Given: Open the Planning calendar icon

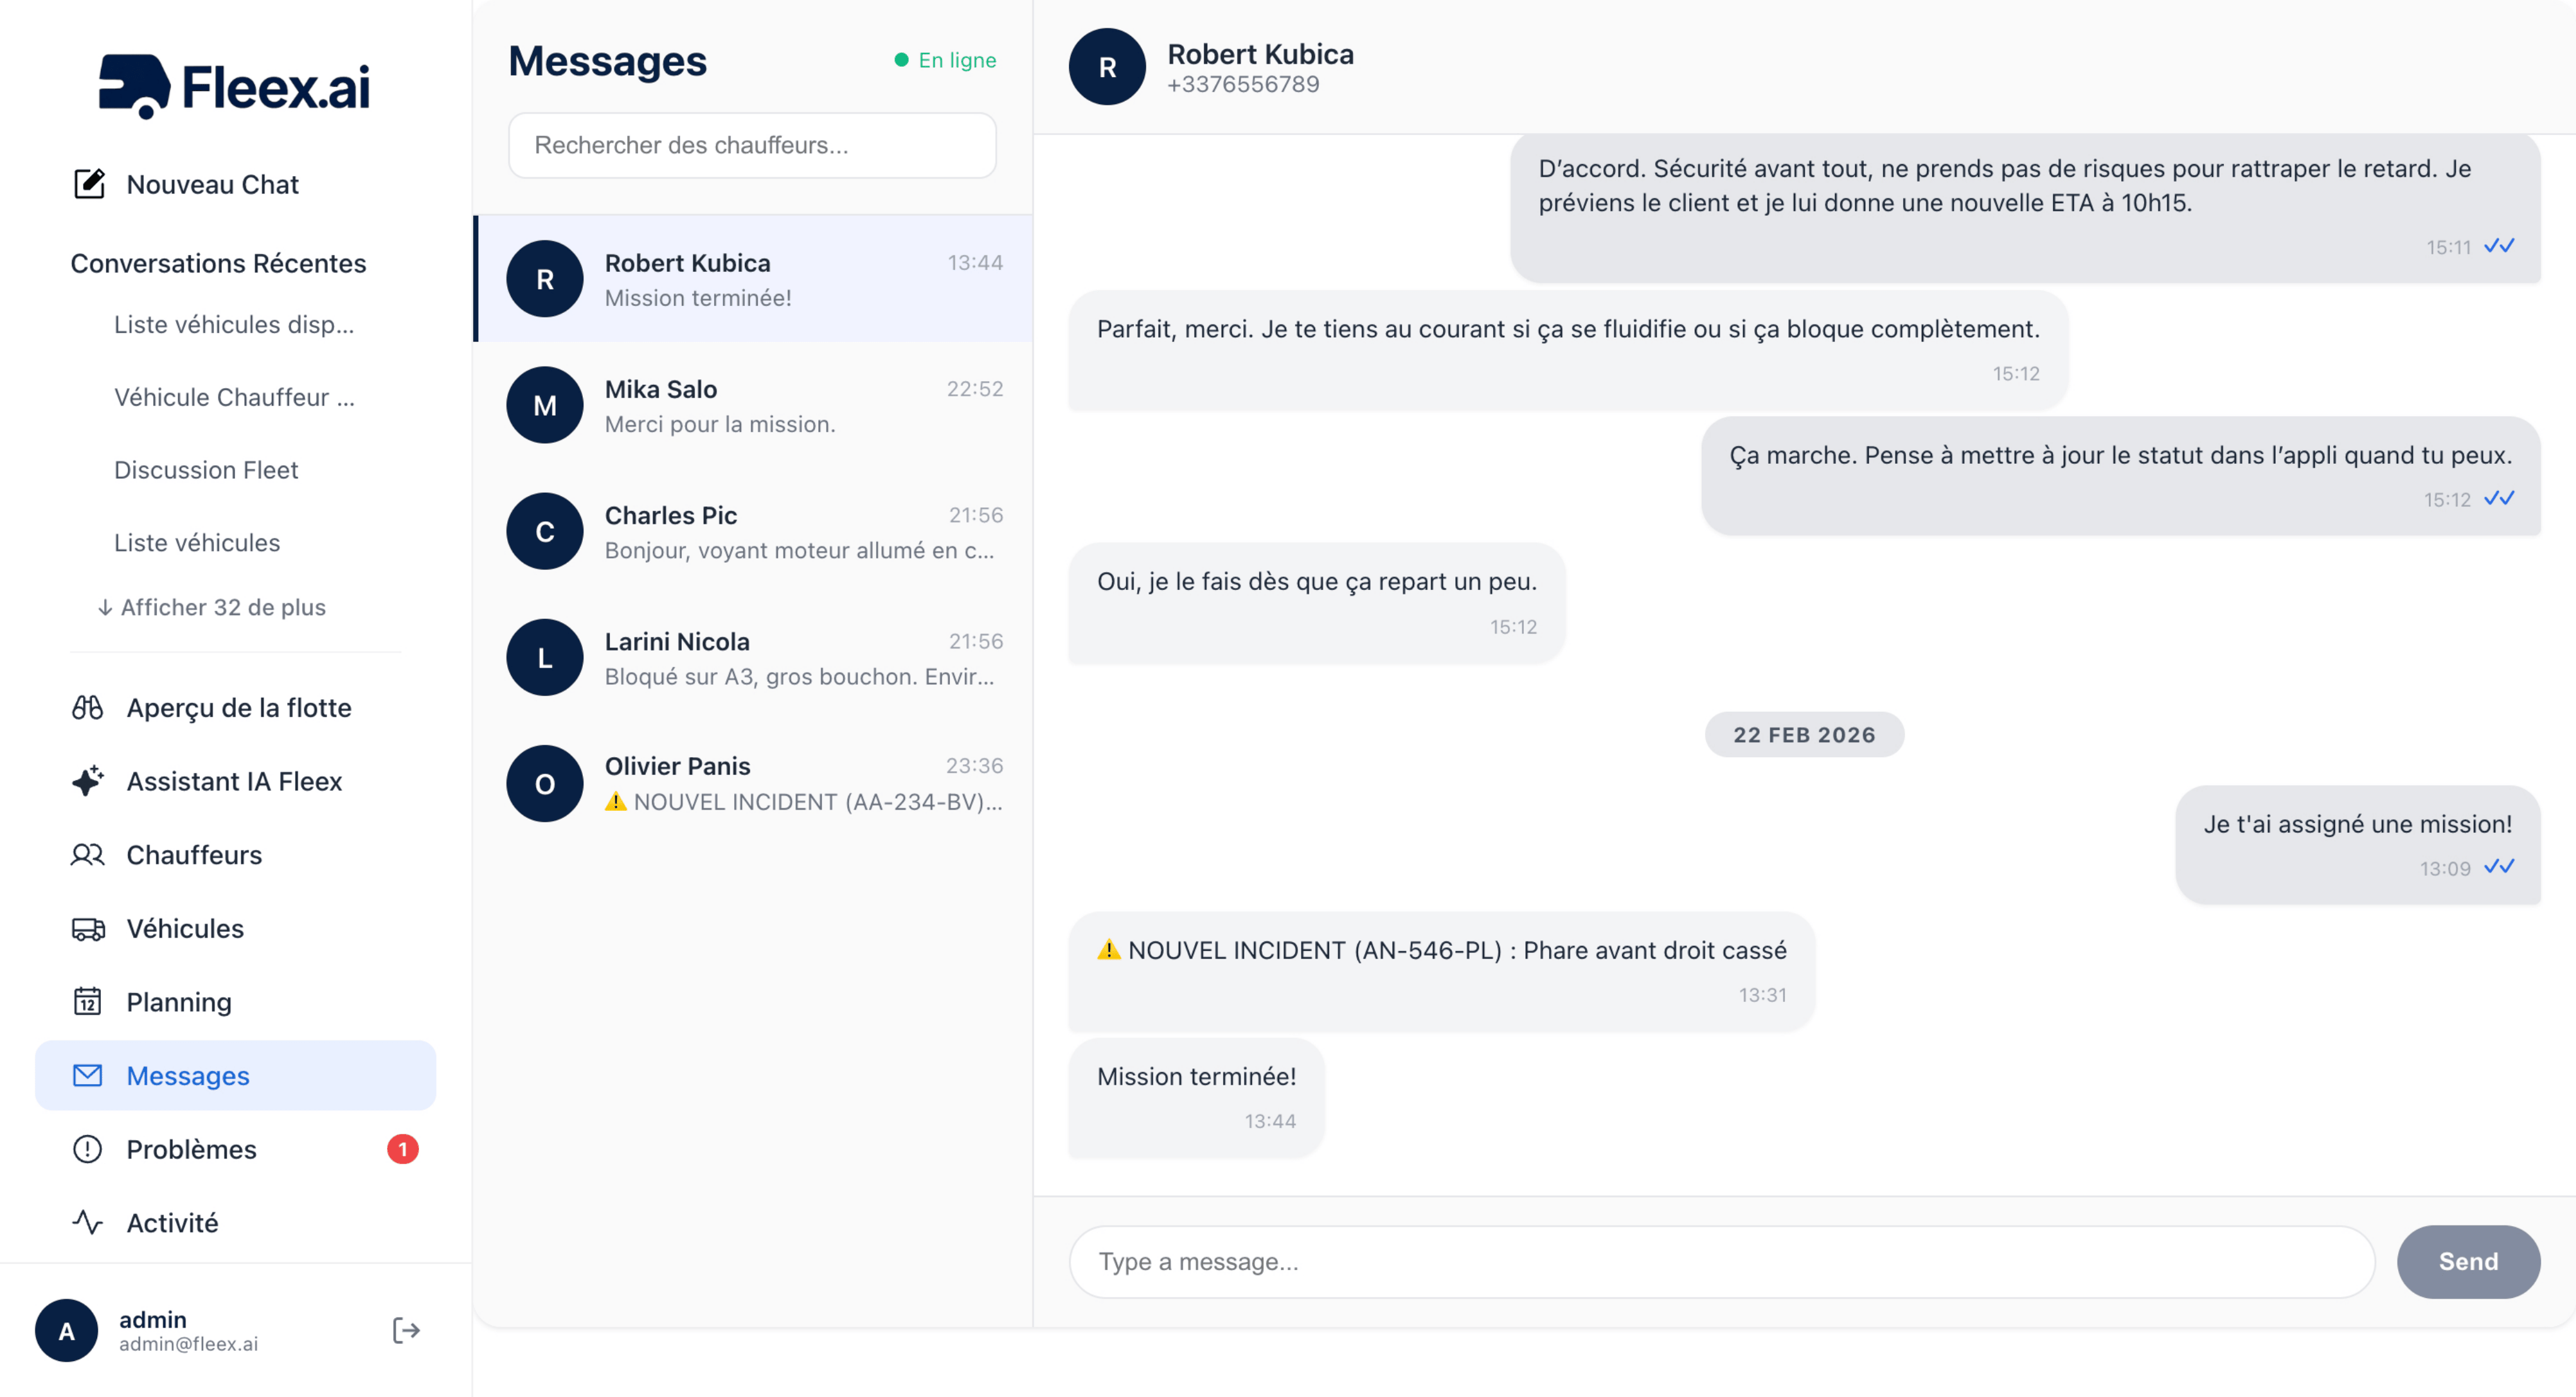Looking at the screenshot, I should 88,1002.
